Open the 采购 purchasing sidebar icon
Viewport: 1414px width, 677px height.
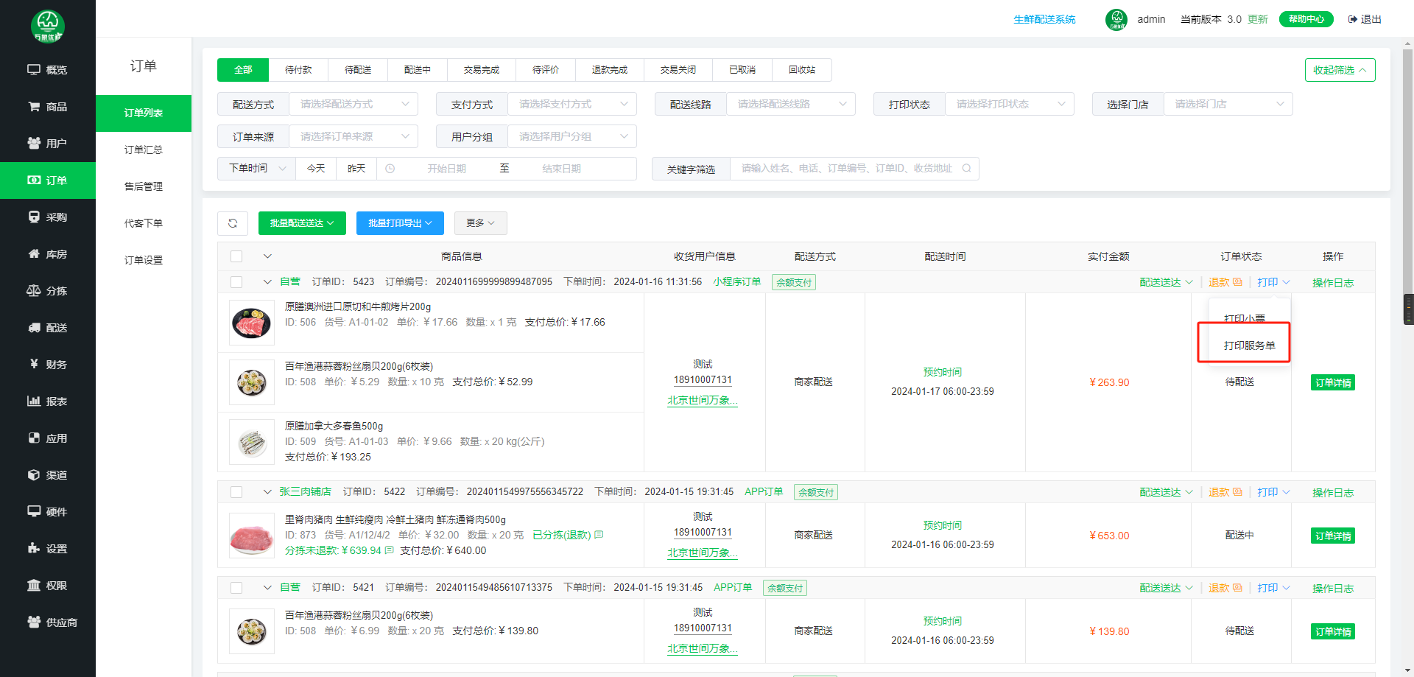coord(34,217)
